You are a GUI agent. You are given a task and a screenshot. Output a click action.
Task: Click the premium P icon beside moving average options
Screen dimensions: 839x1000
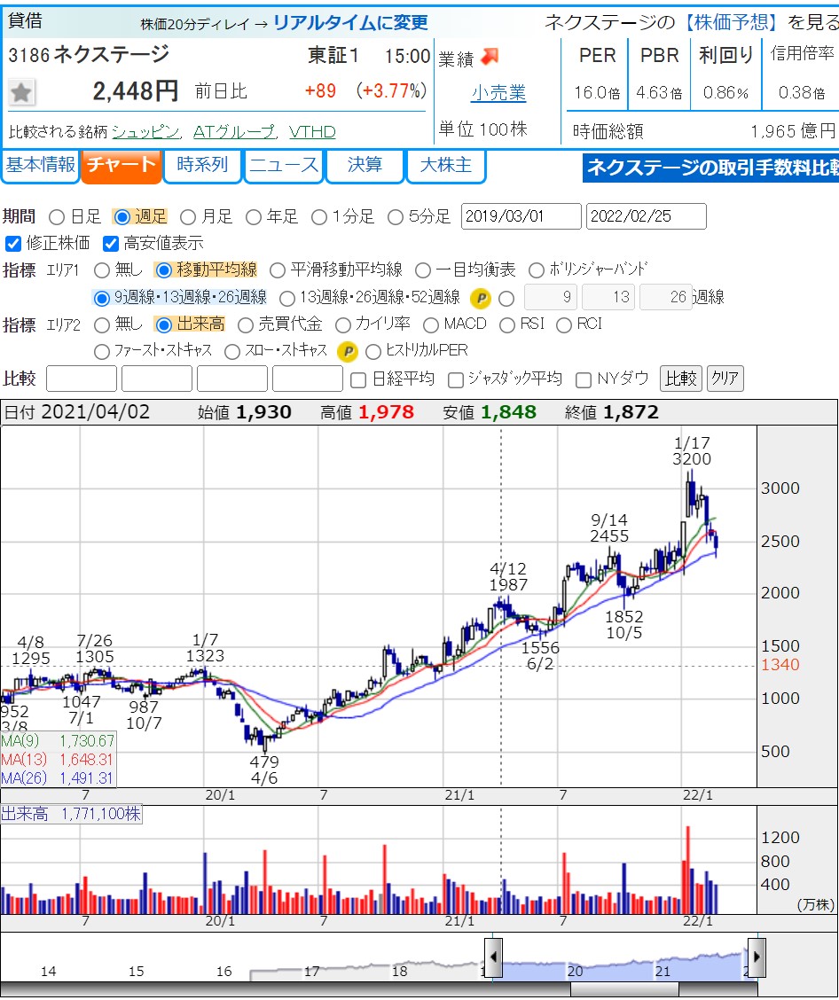[480, 298]
